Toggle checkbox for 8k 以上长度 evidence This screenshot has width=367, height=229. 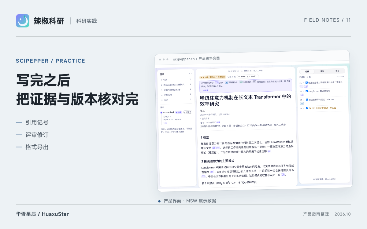click(x=307, y=108)
